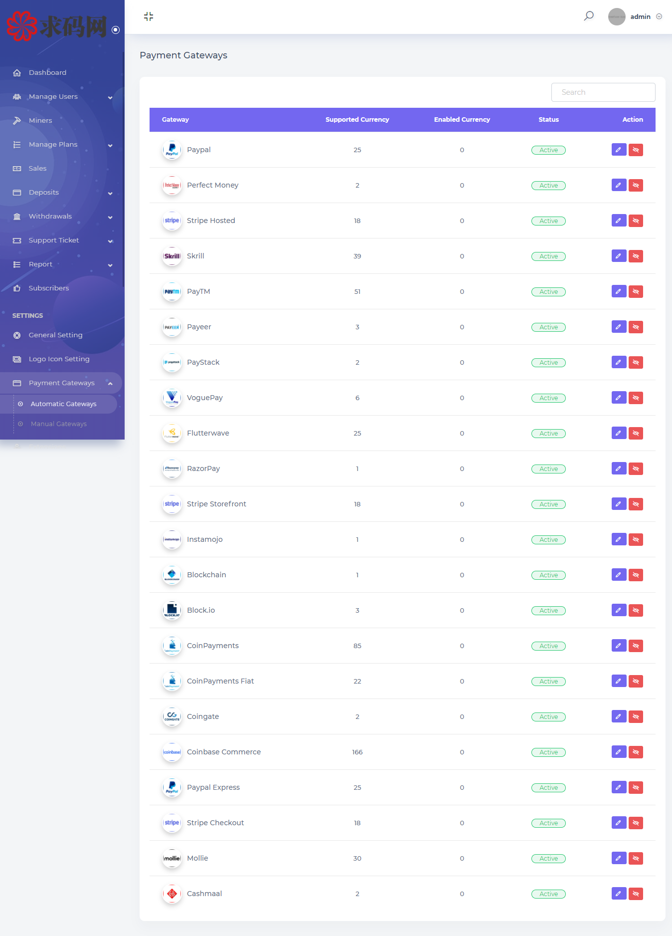The width and height of the screenshot is (672, 936).
Task: Click the site logo
Action: coord(56,26)
